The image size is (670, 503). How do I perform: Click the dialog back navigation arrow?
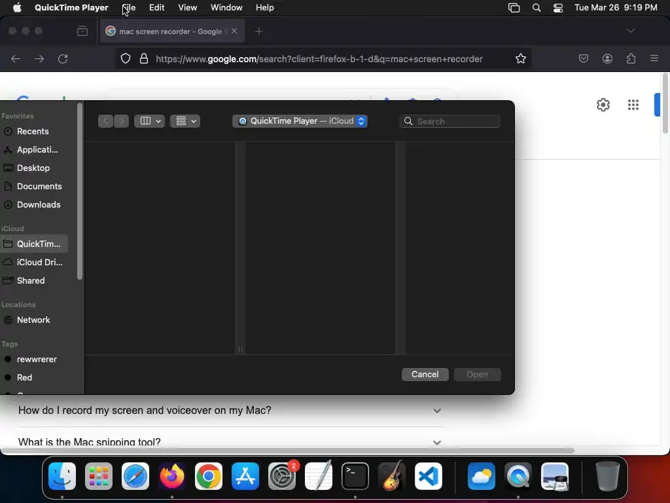point(105,121)
